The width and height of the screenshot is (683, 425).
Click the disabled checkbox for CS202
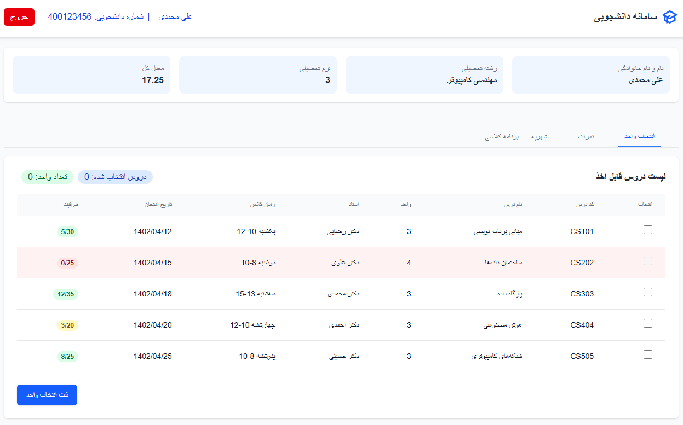[648, 261]
